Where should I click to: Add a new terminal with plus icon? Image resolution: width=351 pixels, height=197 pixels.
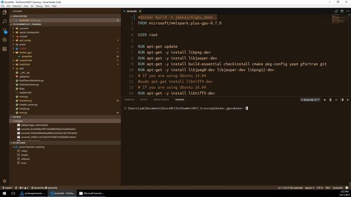point(325,100)
